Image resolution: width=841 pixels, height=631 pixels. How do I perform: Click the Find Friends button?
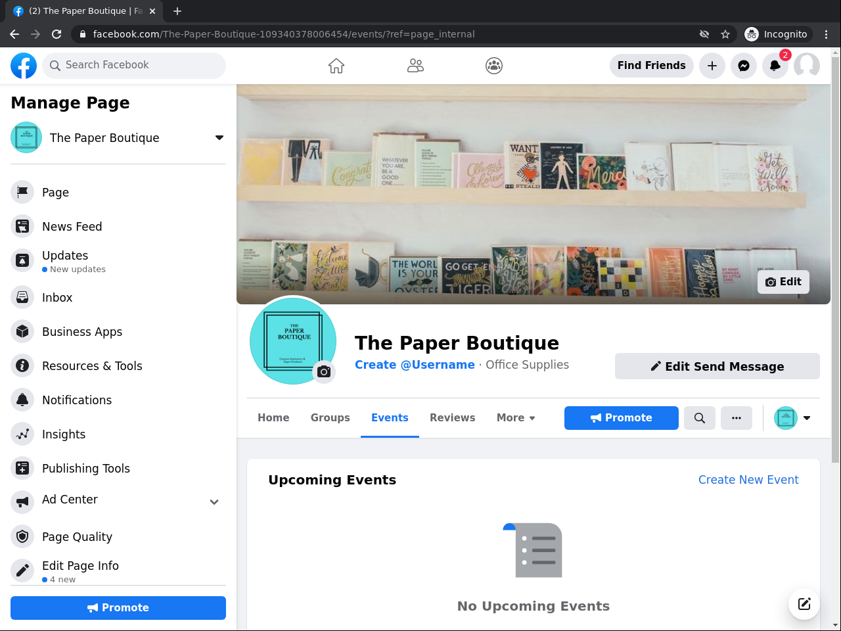[652, 66]
